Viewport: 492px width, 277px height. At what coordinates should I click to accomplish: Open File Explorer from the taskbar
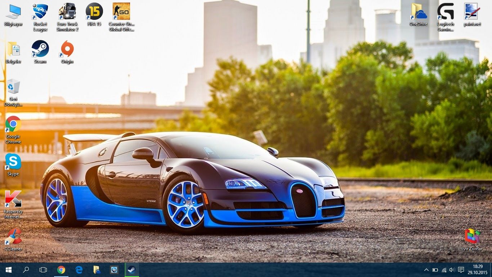pos(97,270)
